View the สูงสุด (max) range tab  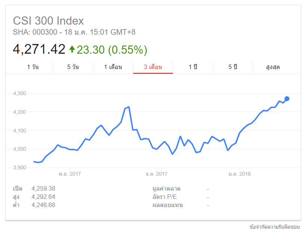tap(273, 67)
